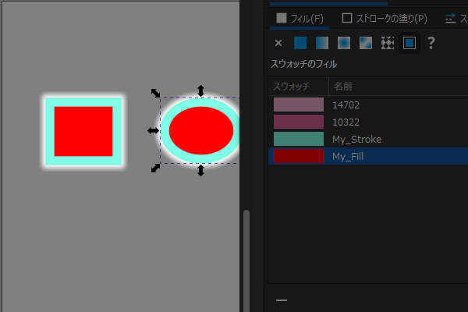Click the minus remove swatch button

(x=282, y=300)
